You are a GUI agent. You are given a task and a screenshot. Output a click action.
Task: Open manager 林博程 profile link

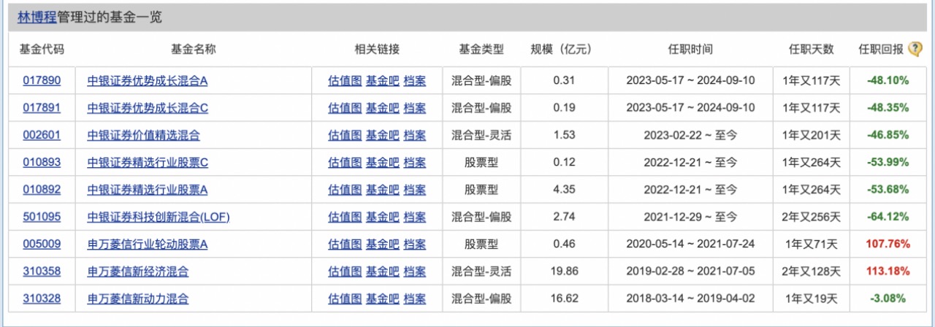pos(37,18)
